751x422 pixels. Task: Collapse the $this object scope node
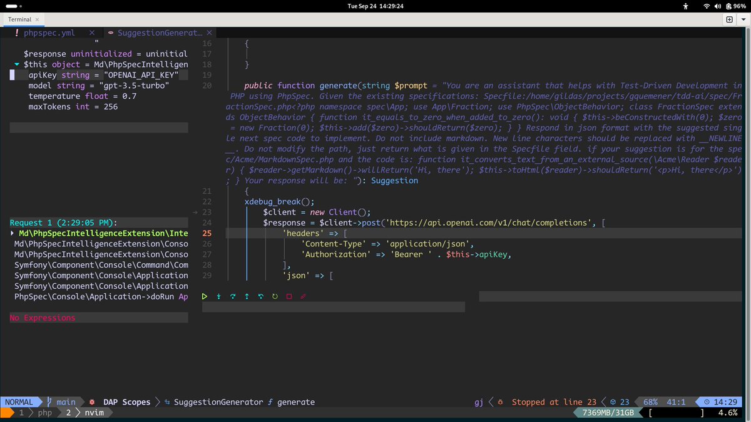[17, 64]
